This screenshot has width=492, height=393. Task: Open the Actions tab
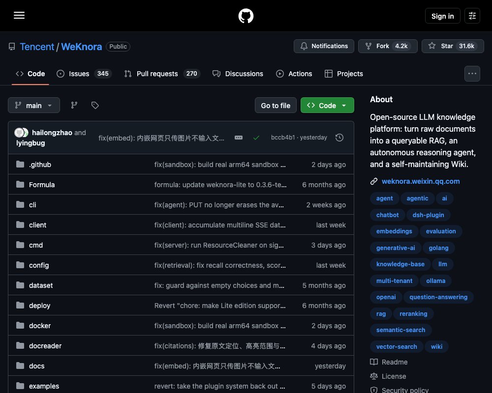294,74
